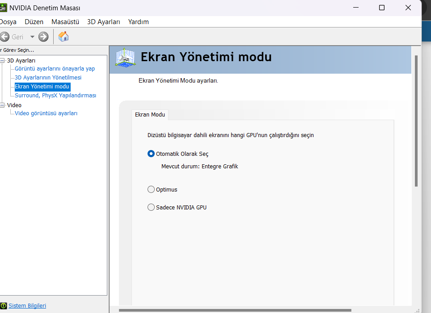Viewport: 431px width, 313px height.
Task: Open the Yardım menu
Action: (139, 22)
